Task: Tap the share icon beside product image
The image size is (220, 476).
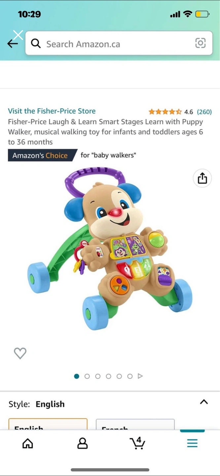Action: pos(202,178)
